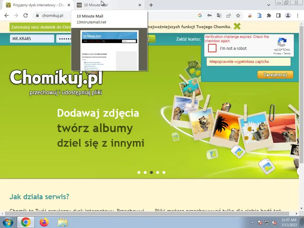Open Chrome from the taskbar
The width and height of the screenshot is (304, 228).
[x=26, y=222]
